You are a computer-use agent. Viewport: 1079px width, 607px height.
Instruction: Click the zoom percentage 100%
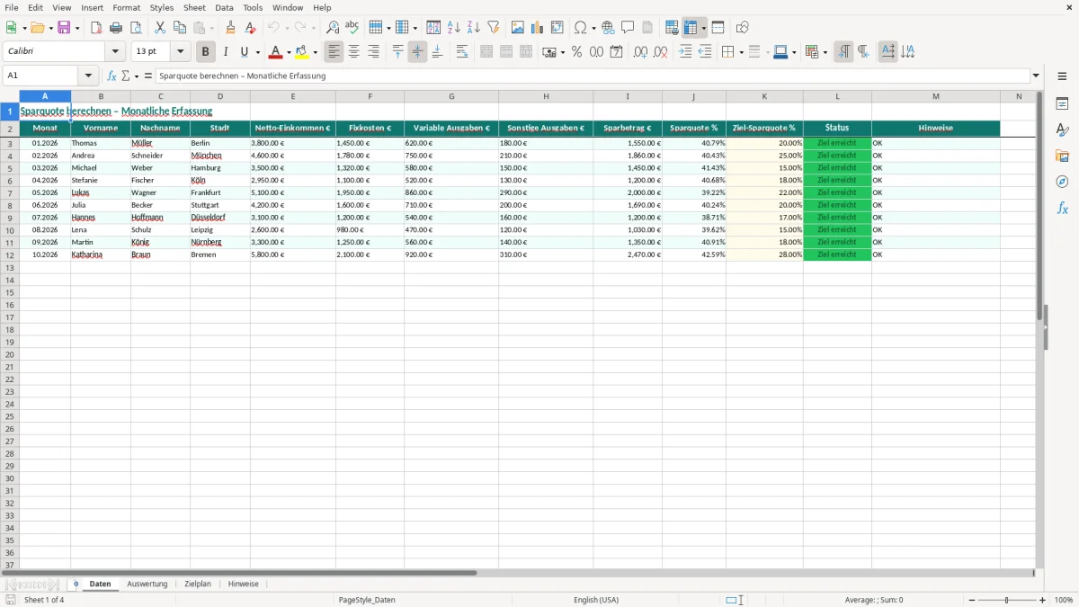[1064, 600]
